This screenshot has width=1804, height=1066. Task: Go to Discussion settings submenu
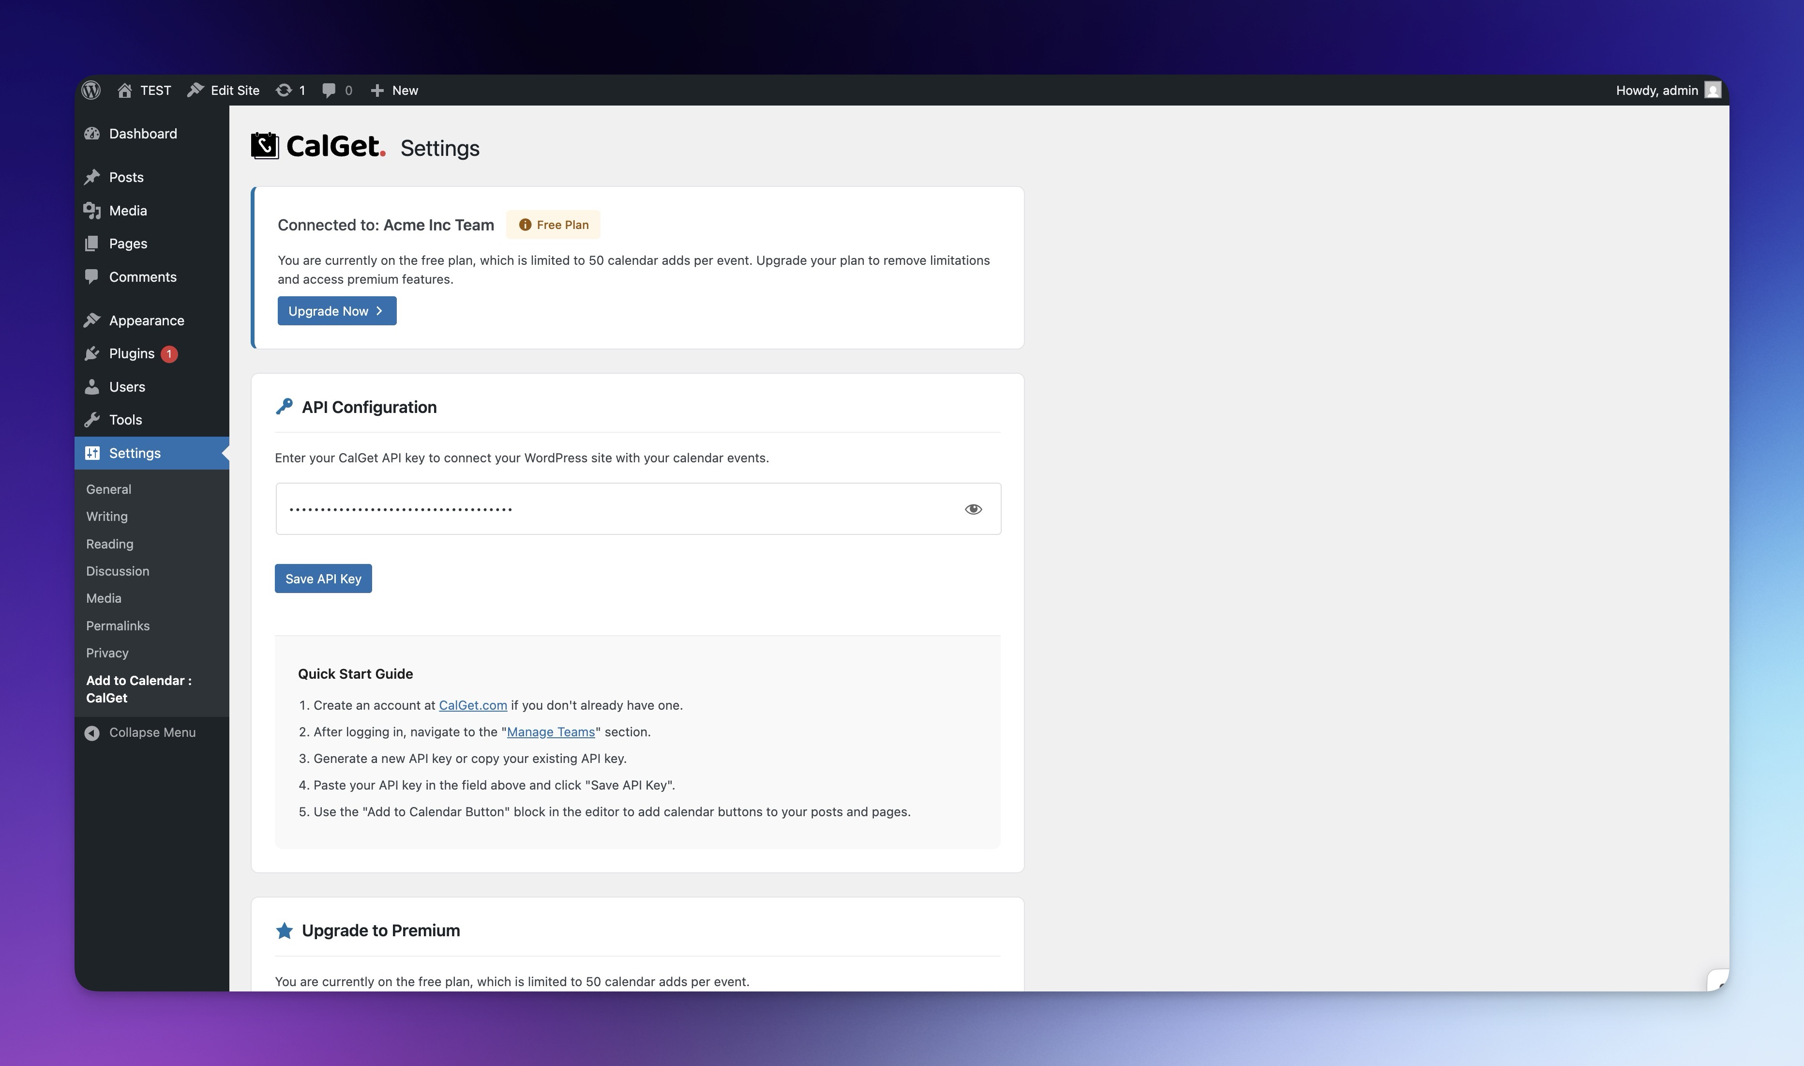click(x=118, y=571)
